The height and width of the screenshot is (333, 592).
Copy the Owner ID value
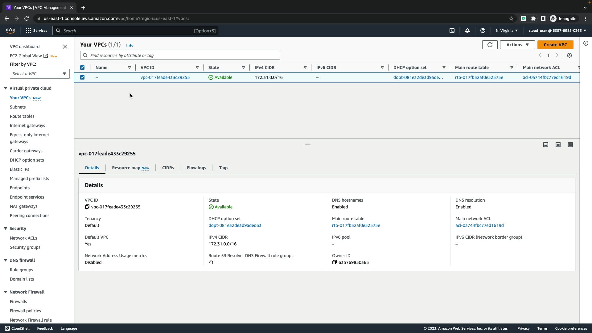(x=334, y=262)
